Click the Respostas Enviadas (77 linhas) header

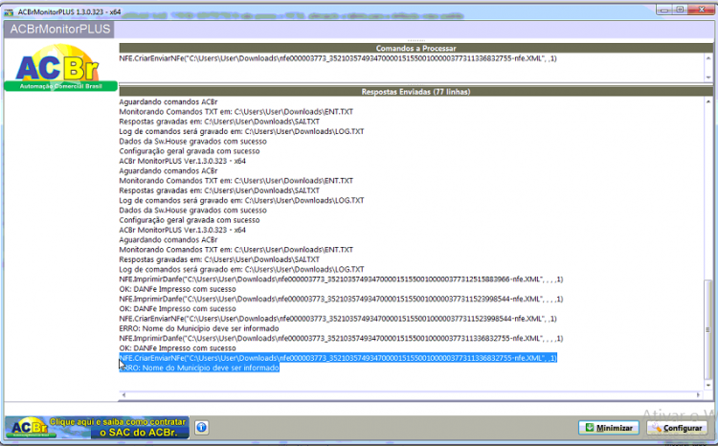coord(415,92)
